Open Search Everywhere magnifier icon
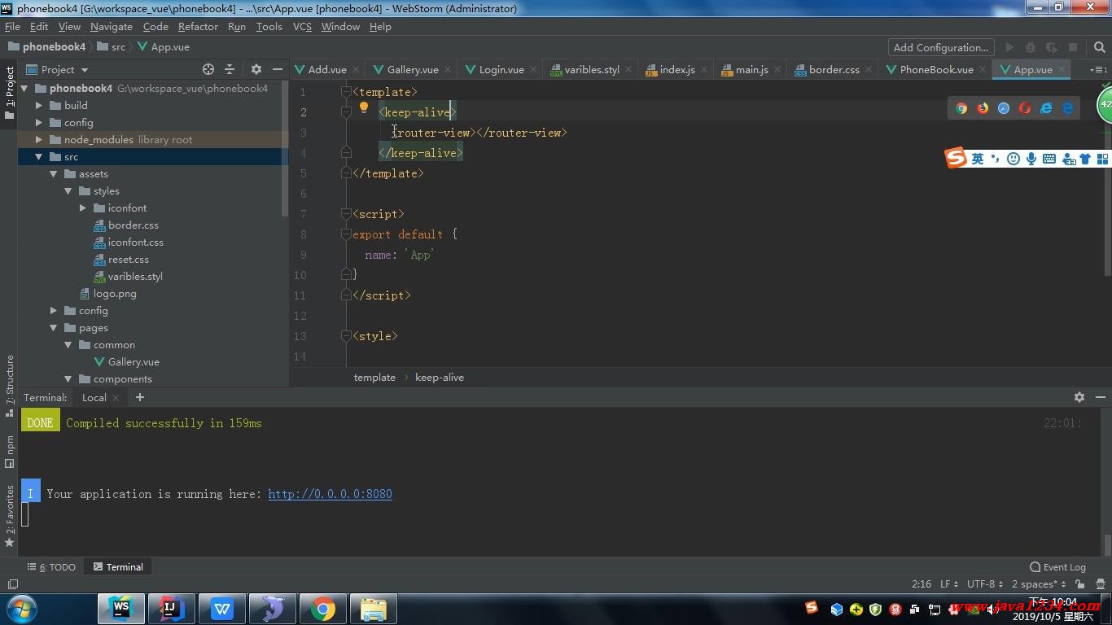The width and height of the screenshot is (1112, 625). click(x=1099, y=47)
